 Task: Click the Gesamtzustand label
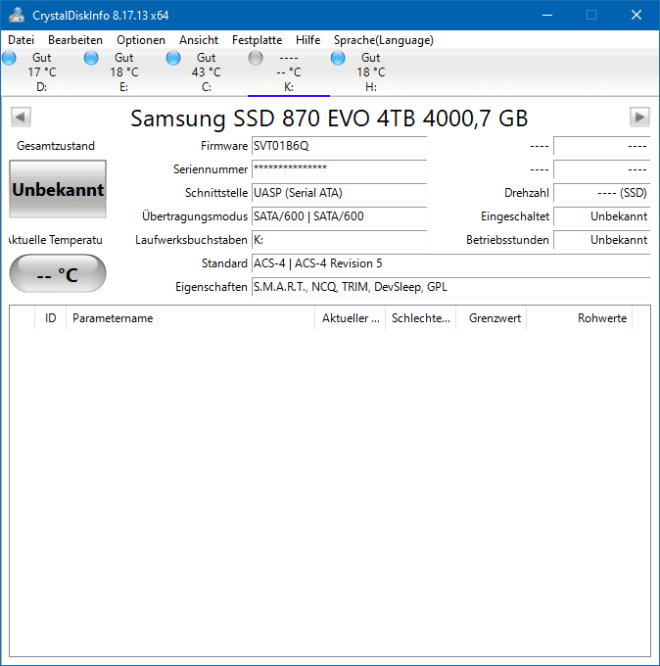tap(56, 146)
